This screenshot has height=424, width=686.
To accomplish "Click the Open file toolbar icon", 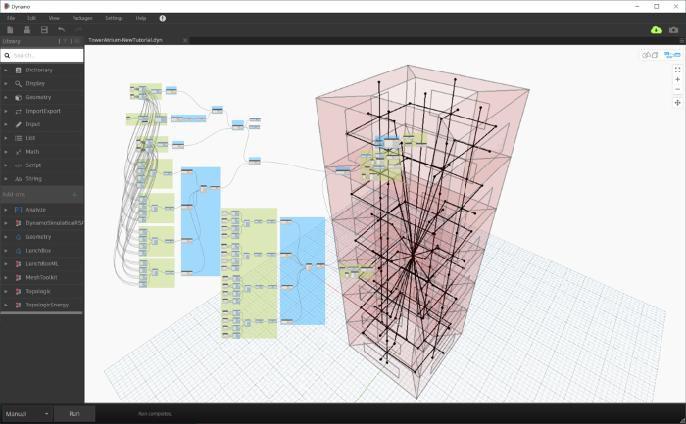I will tap(27, 29).
